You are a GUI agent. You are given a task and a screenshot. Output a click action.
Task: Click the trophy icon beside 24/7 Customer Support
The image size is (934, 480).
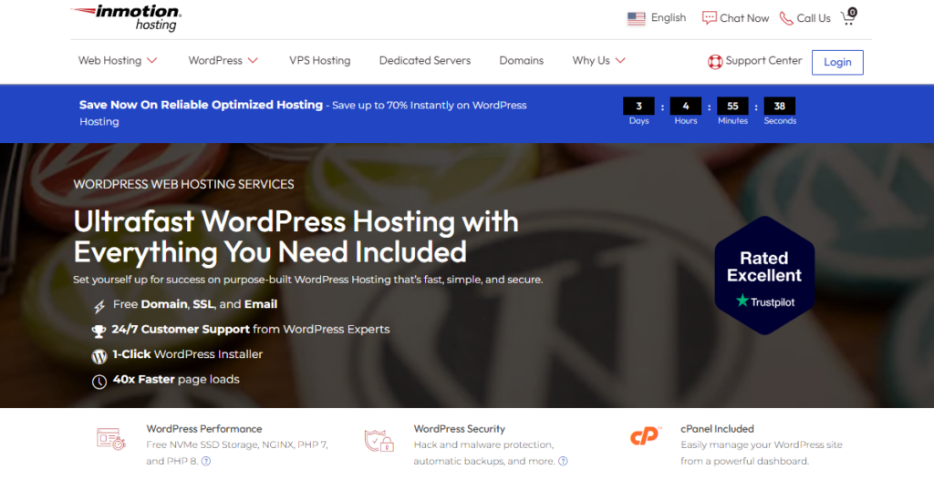click(99, 332)
